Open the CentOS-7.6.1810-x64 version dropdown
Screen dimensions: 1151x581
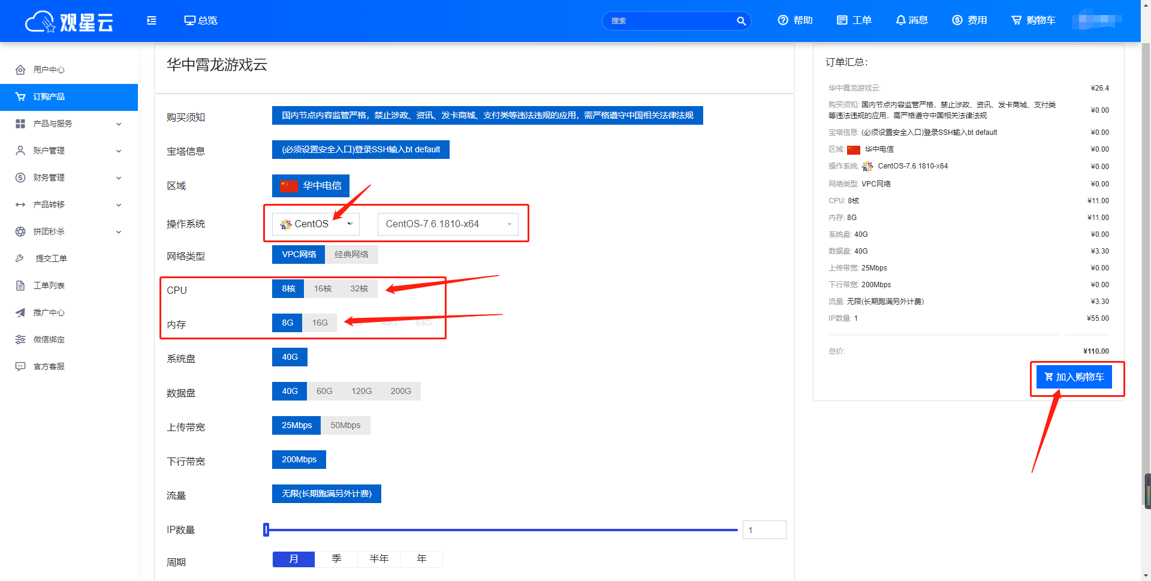coord(448,224)
